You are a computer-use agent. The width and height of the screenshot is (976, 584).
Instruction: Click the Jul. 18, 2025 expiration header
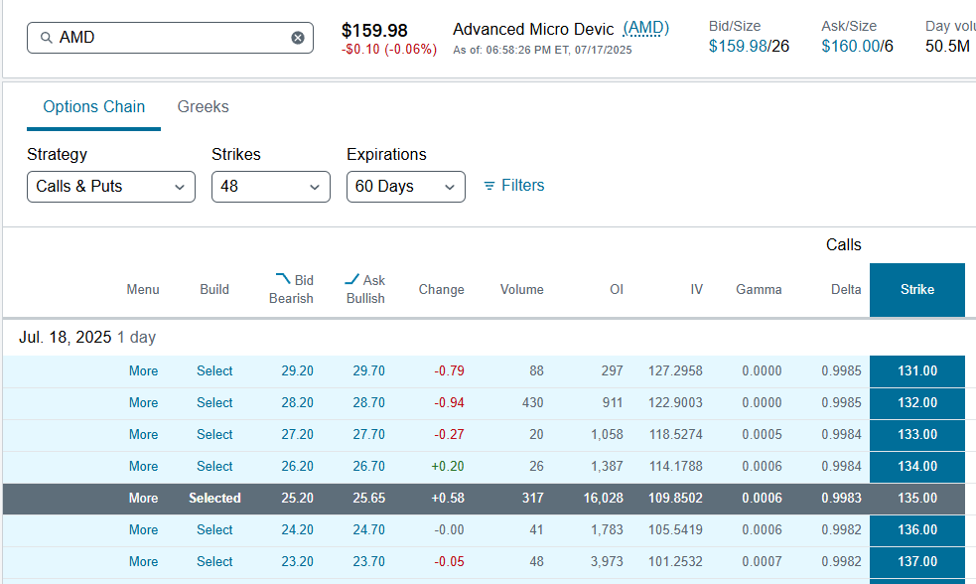point(87,338)
